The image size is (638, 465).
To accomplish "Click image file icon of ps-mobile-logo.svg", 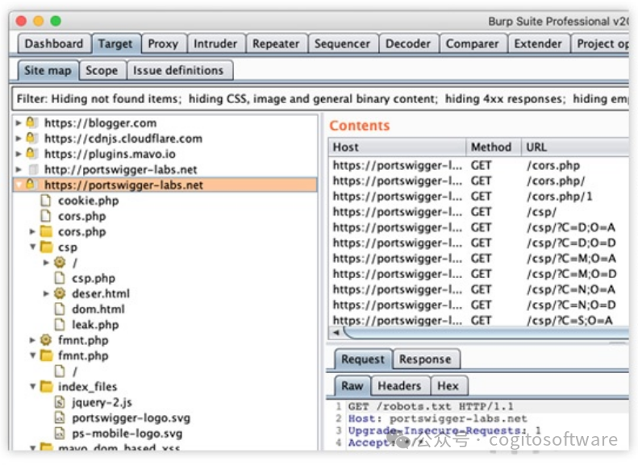I will point(60,433).
